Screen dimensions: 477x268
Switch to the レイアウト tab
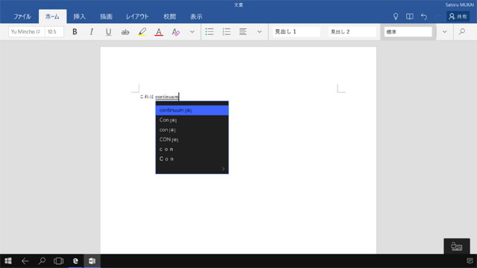pos(137,16)
